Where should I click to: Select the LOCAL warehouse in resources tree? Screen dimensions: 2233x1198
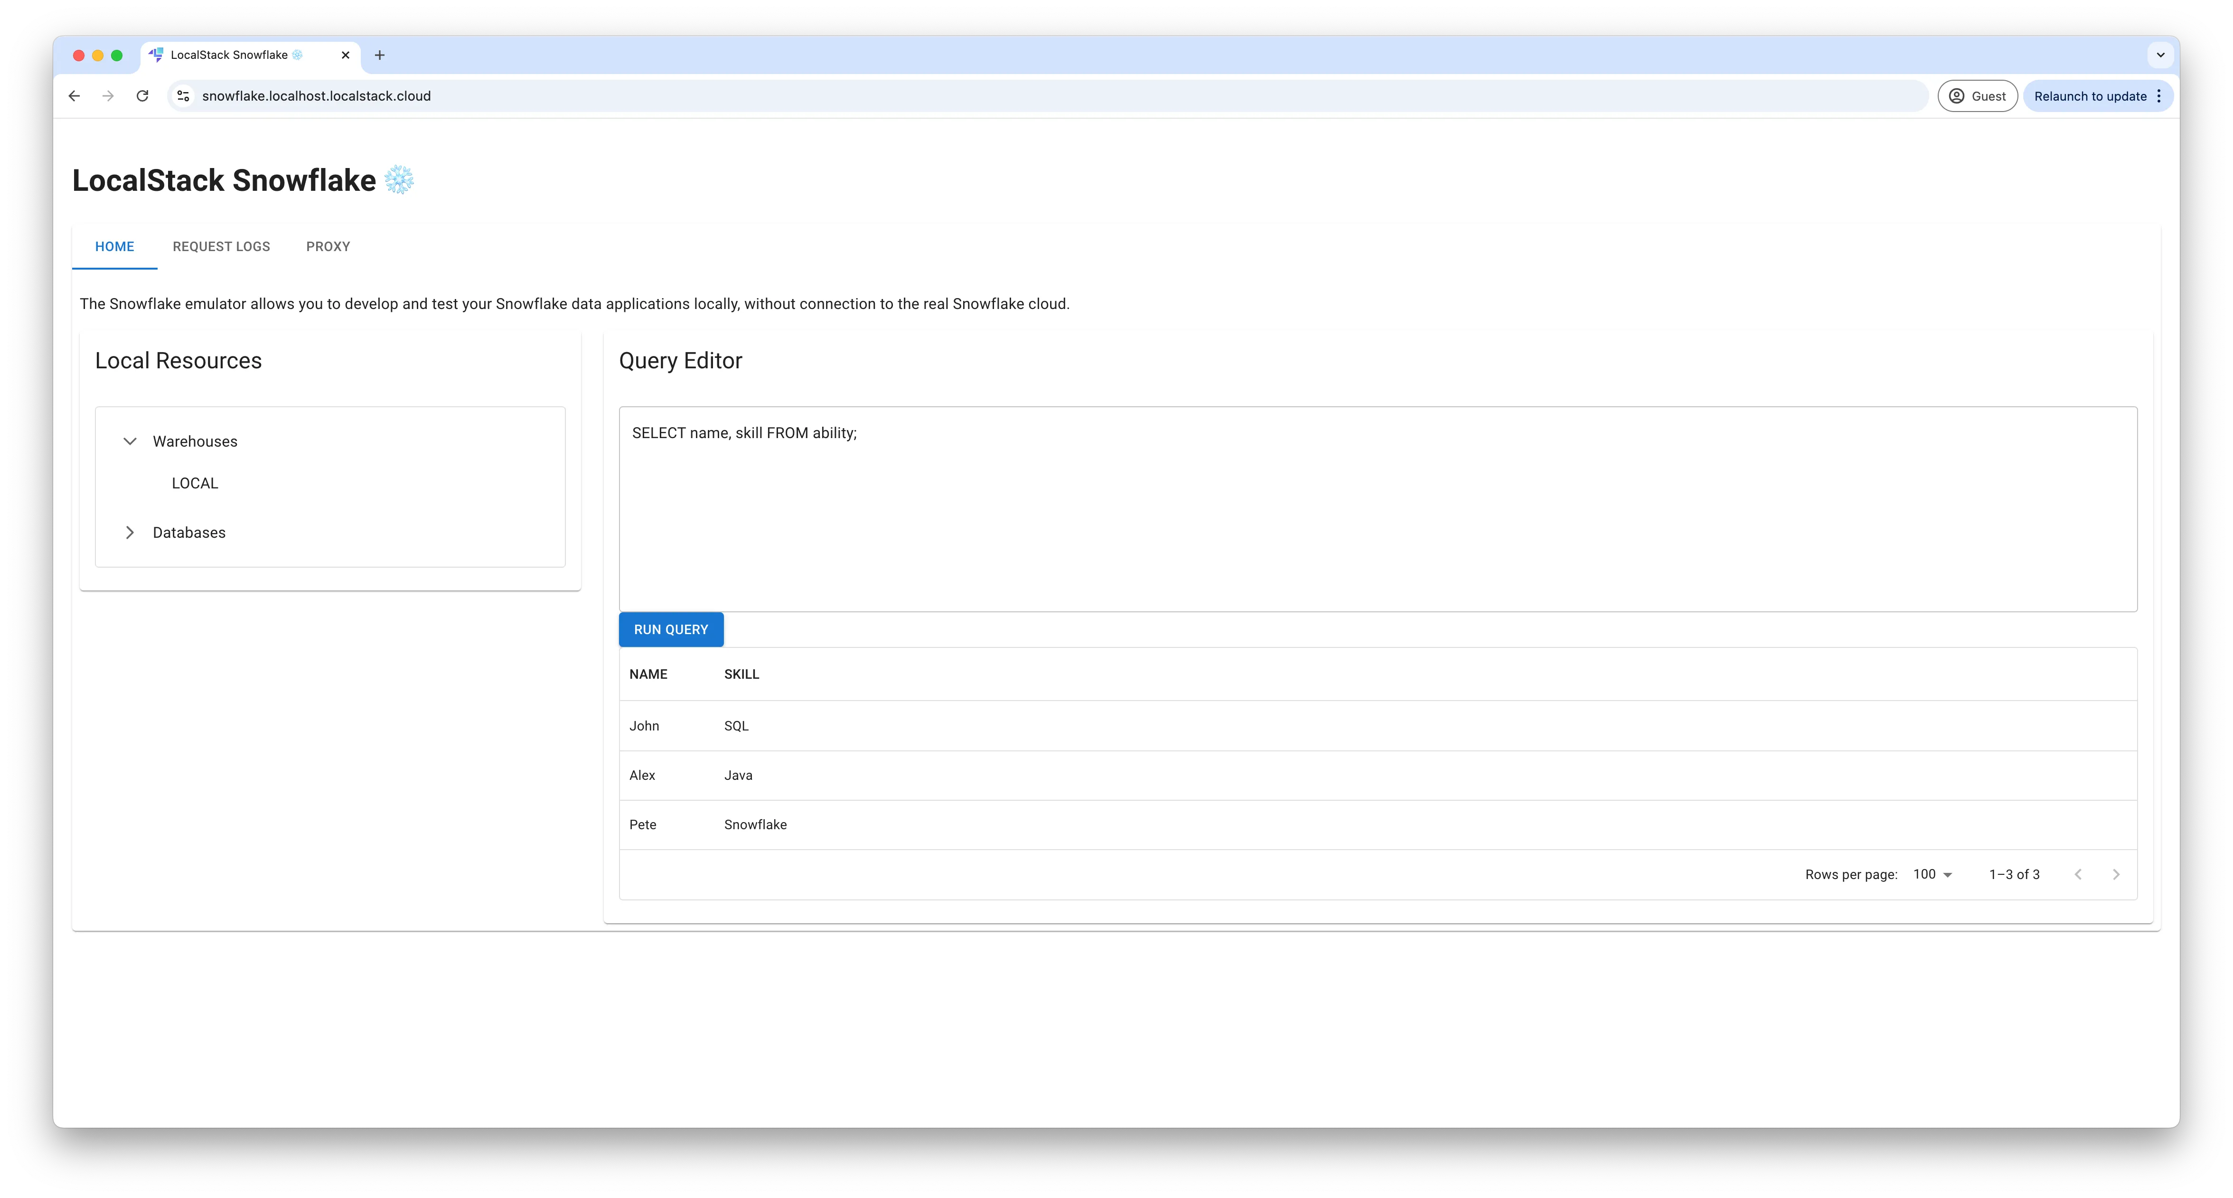click(194, 483)
